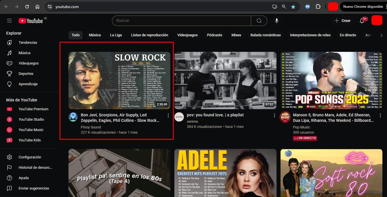
Task: Open the Pop Songs 2025 thumbnail
Action: pyautogui.click(x=331, y=80)
